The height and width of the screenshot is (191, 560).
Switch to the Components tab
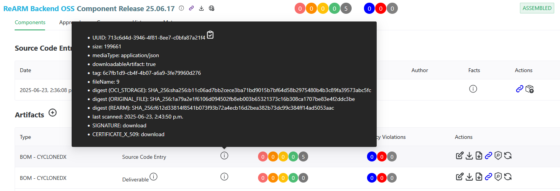click(30, 22)
